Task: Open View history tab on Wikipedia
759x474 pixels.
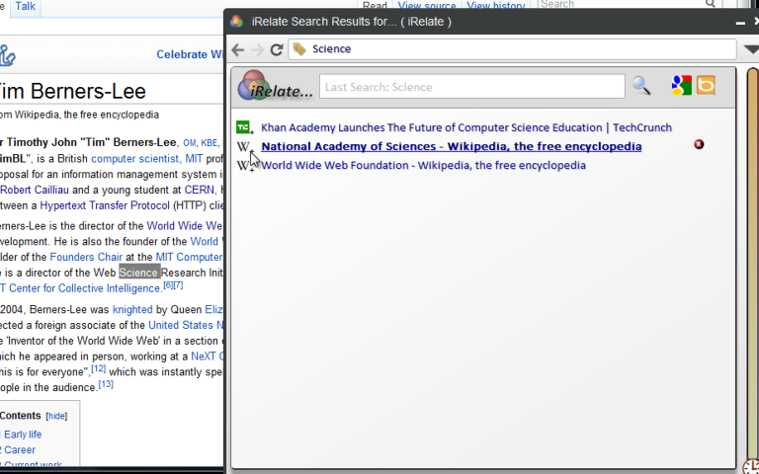Action: tap(496, 6)
